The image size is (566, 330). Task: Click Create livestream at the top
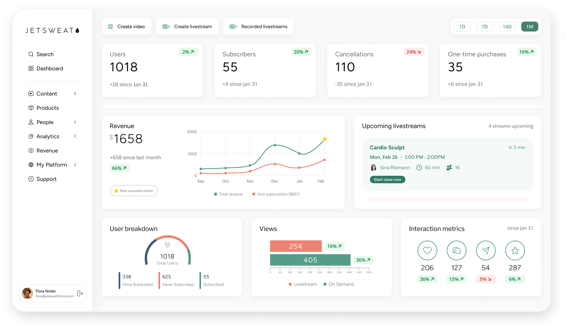[187, 26]
